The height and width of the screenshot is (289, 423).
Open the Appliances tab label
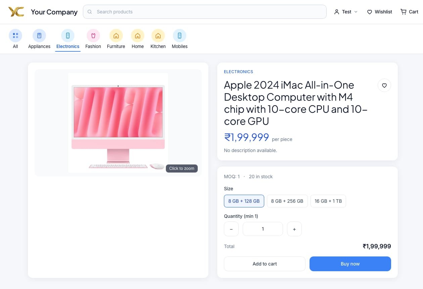(x=39, y=46)
